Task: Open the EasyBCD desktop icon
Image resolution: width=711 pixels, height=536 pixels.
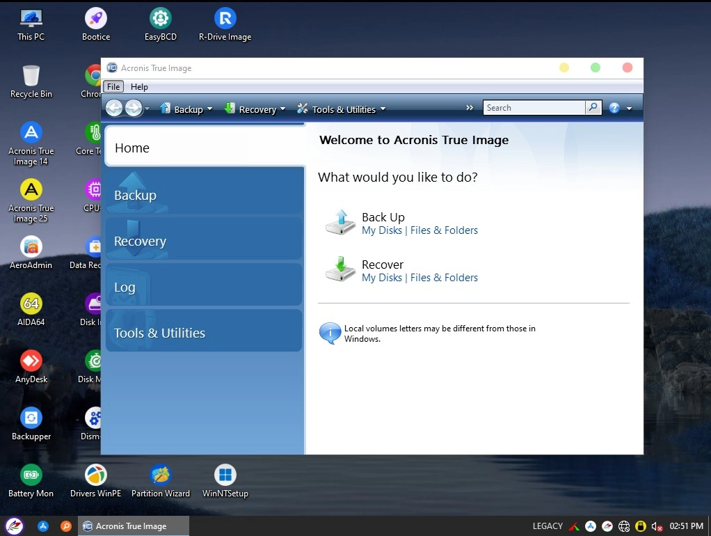Action: point(160,19)
